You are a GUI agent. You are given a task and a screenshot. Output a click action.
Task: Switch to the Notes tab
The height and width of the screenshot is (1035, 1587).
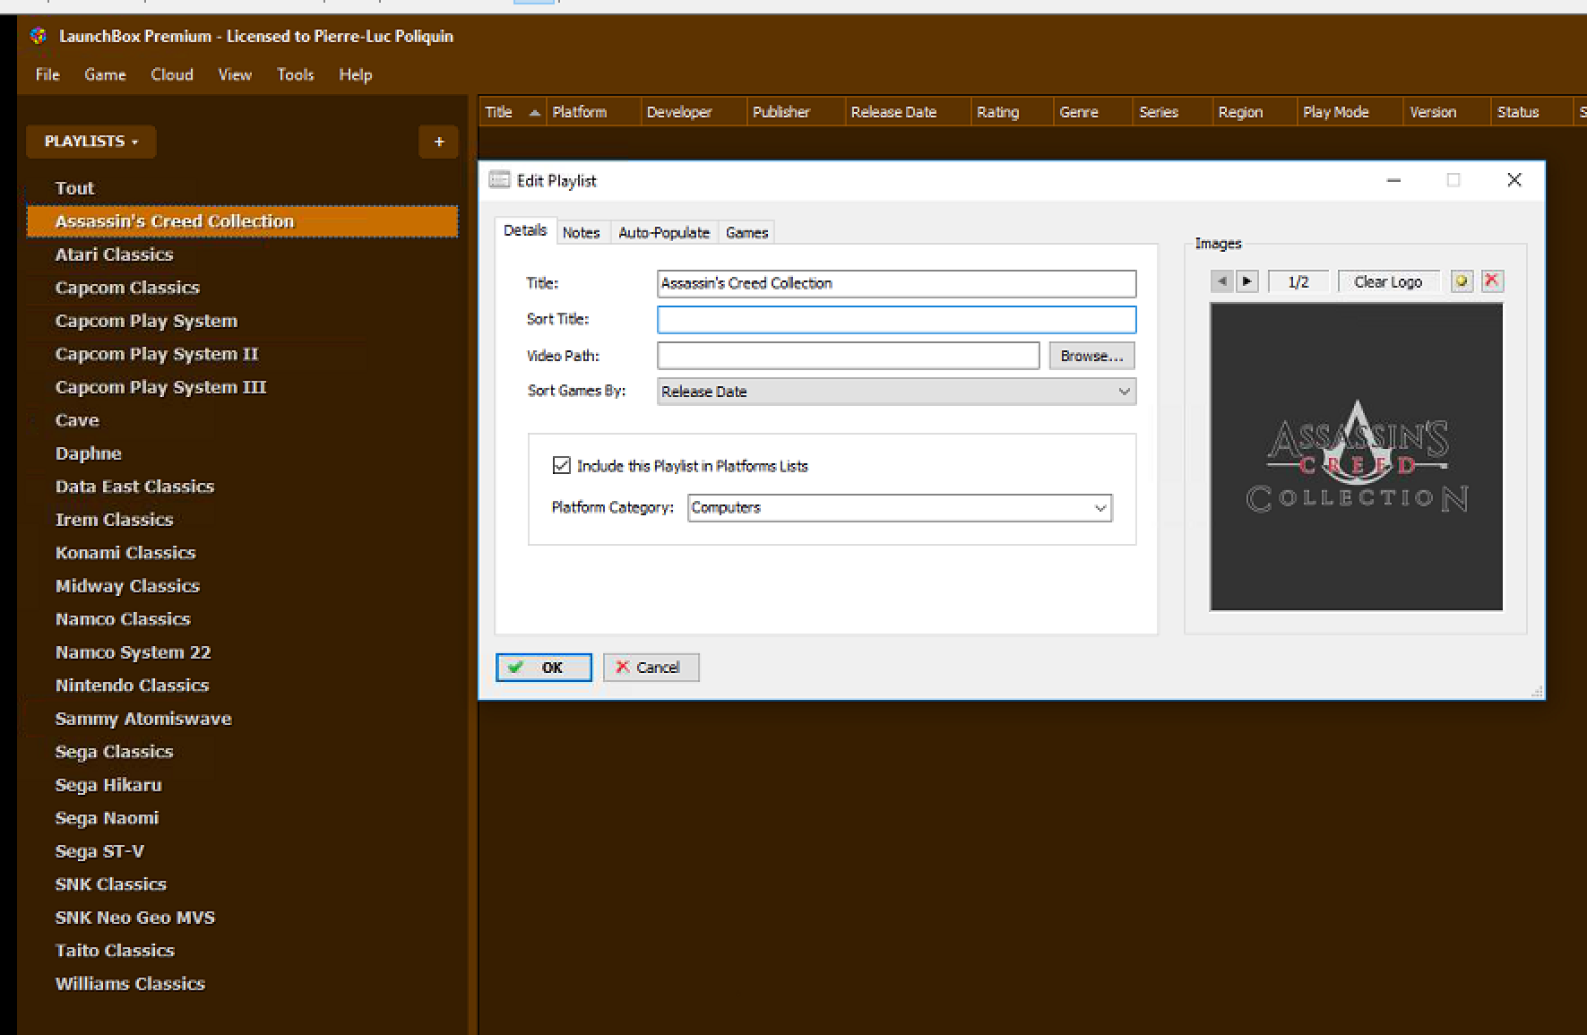tap(581, 233)
